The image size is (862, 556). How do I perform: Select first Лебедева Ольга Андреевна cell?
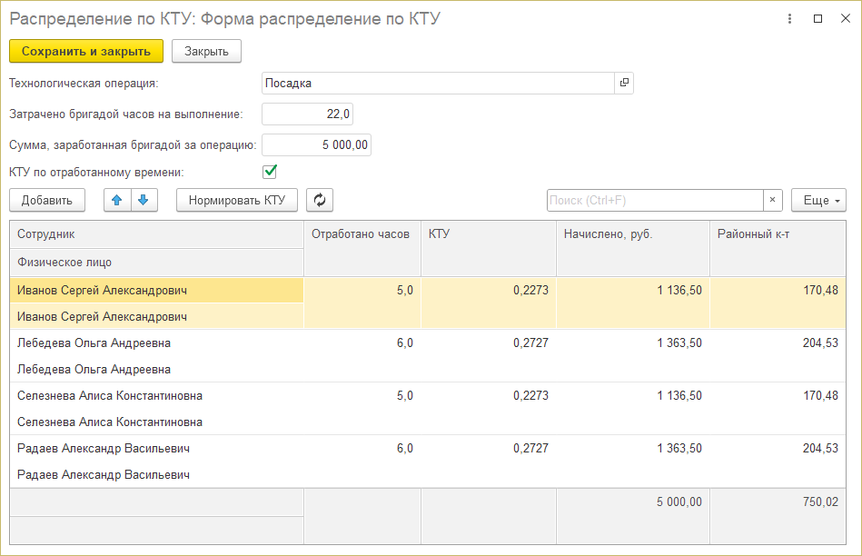coord(156,343)
